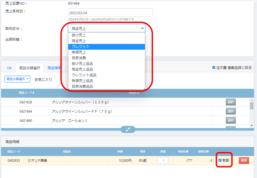Image resolution: width=257 pixels, height=178 pixels.
Task: Click the 売上年月日 date input field
Action: pos(110,13)
